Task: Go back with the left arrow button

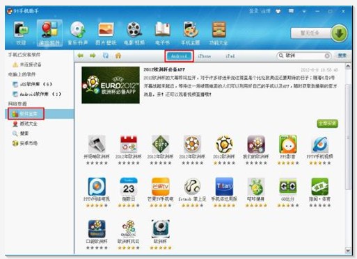Action: tap(81, 56)
